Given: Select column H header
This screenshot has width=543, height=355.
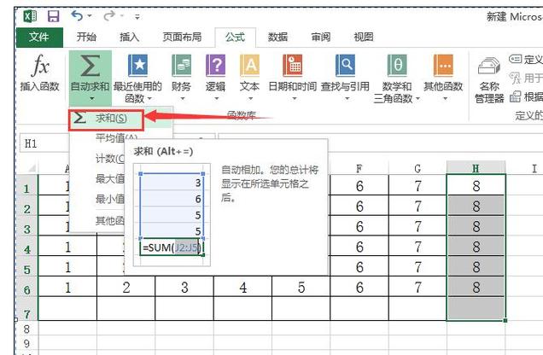Looking at the screenshot, I should click(x=476, y=168).
